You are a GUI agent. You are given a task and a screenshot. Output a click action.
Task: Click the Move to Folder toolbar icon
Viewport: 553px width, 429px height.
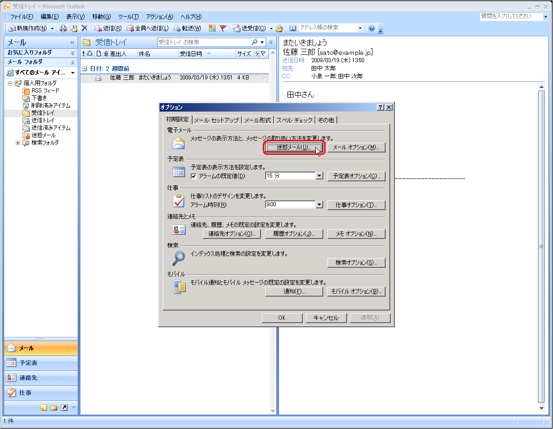tap(73, 28)
